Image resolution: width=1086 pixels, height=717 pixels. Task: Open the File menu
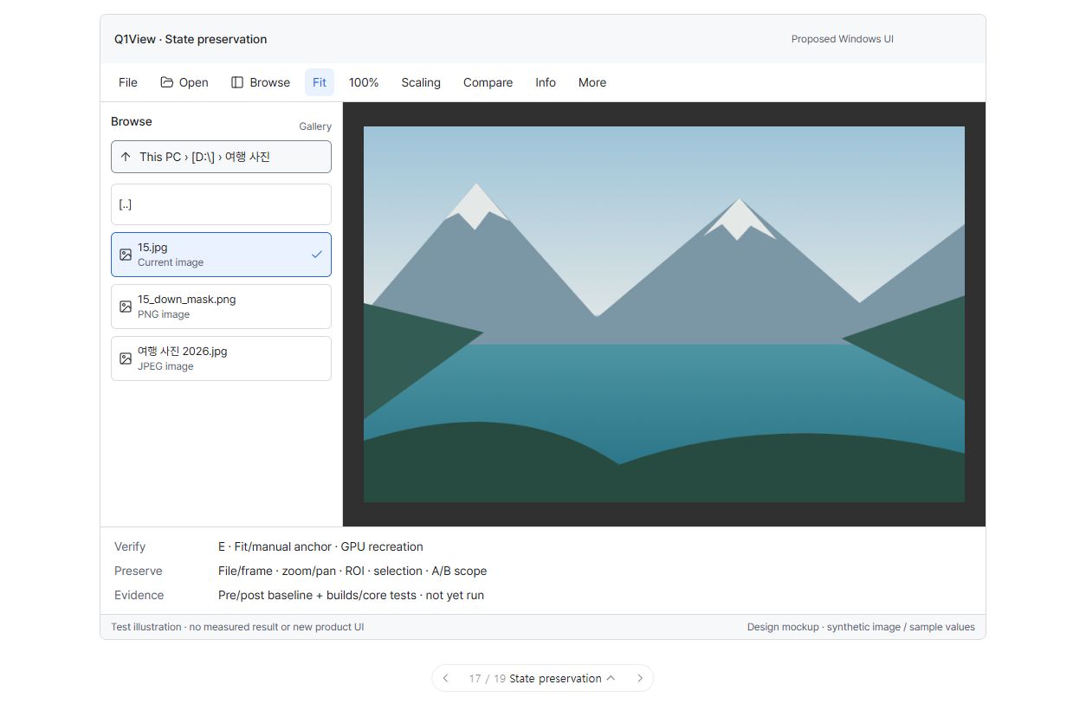click(128, 82)
